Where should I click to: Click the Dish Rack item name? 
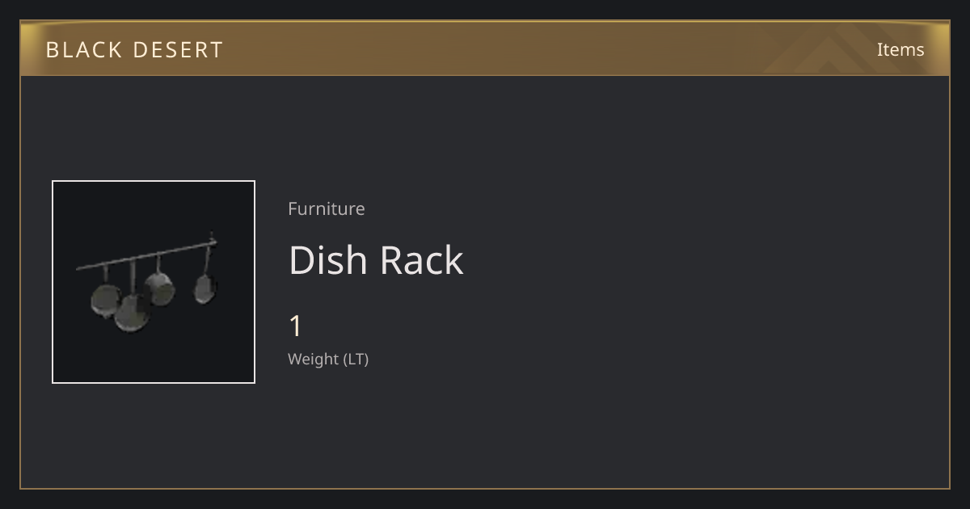point(376,260)
